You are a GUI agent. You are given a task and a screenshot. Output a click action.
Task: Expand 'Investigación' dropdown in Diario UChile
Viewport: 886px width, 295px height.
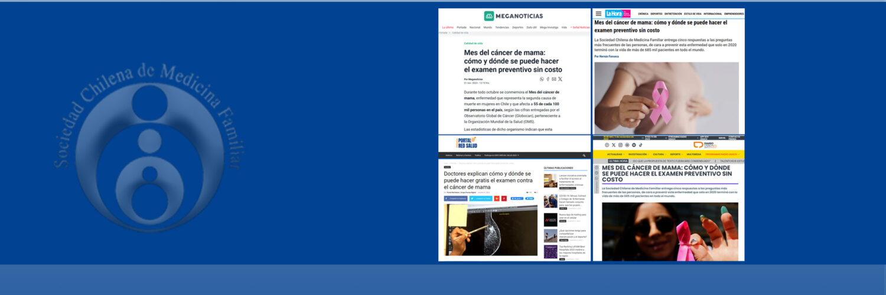coord(639,155)
